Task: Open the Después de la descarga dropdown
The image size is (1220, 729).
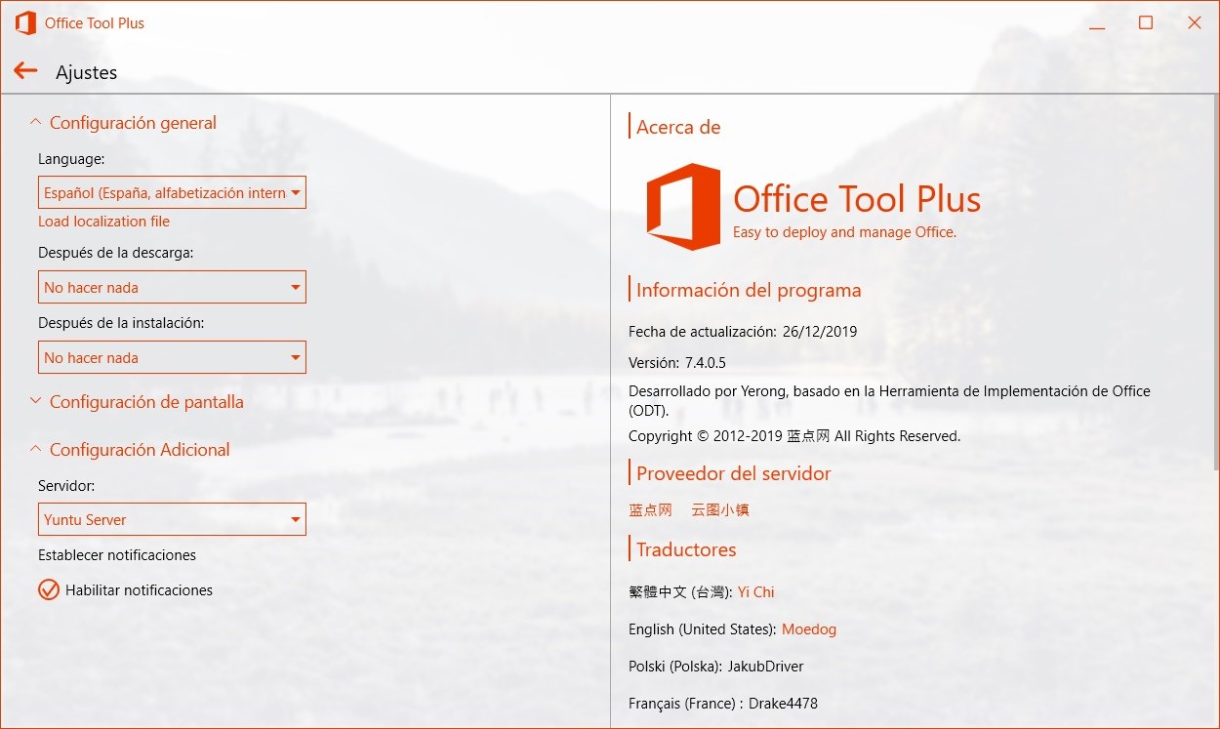Action: point(172,287)
